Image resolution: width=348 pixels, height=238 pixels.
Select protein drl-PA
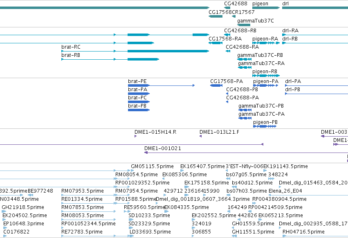[x=293, y=81]
